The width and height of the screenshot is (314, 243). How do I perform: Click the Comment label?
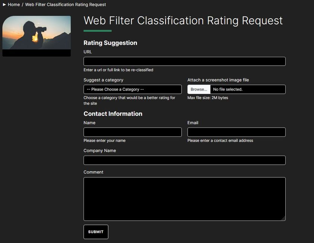coord(93,172)
